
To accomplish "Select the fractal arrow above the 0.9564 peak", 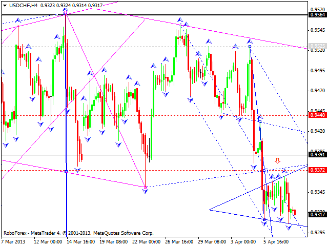I will (x=66, y=10).
